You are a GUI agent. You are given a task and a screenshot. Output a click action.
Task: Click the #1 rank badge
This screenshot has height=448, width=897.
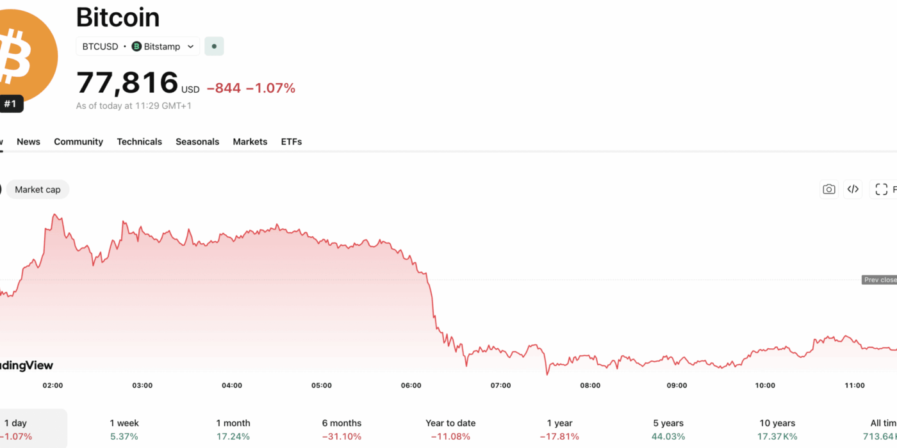10,104
